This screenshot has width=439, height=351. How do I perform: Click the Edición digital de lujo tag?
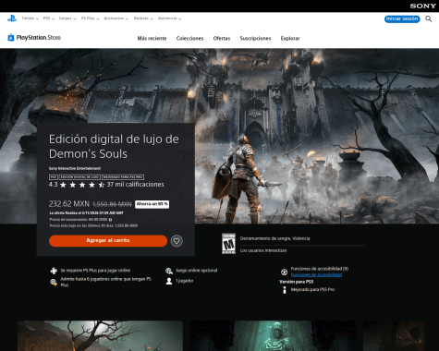79,177
